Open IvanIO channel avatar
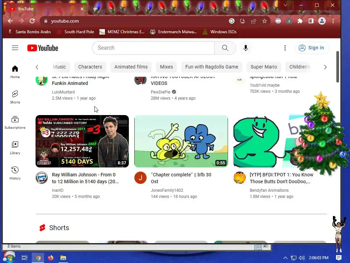 coord(42,178)
